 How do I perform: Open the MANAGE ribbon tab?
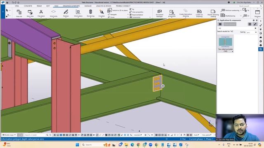(x=88, y=6)
